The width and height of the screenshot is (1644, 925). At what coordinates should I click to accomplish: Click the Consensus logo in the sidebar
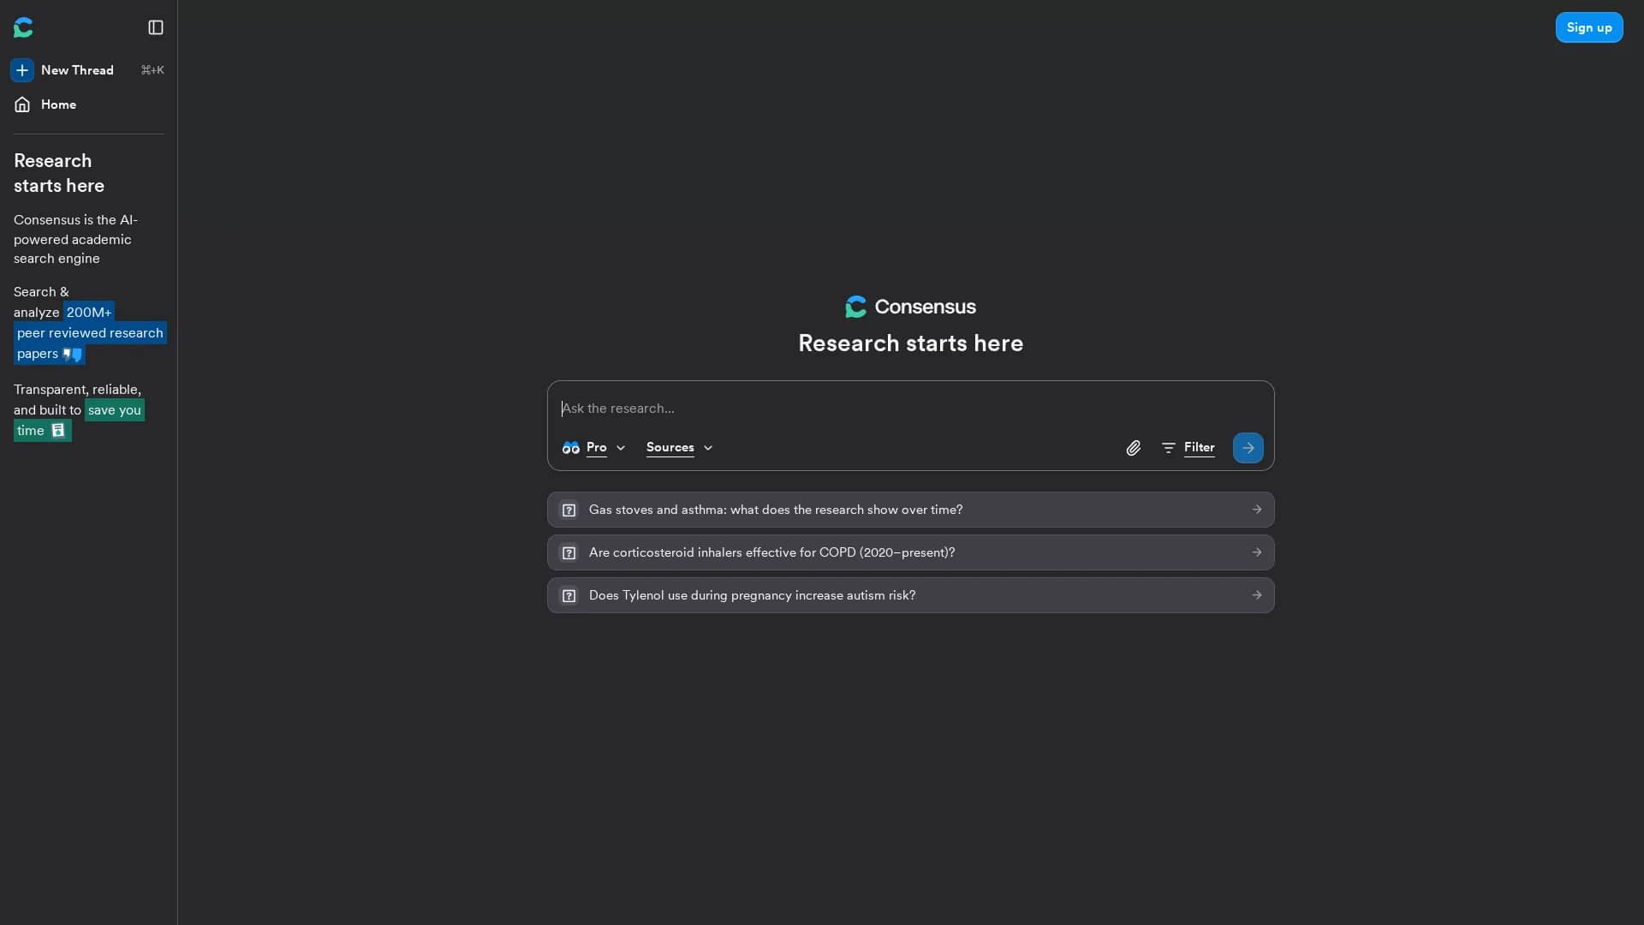click(23, 27)
